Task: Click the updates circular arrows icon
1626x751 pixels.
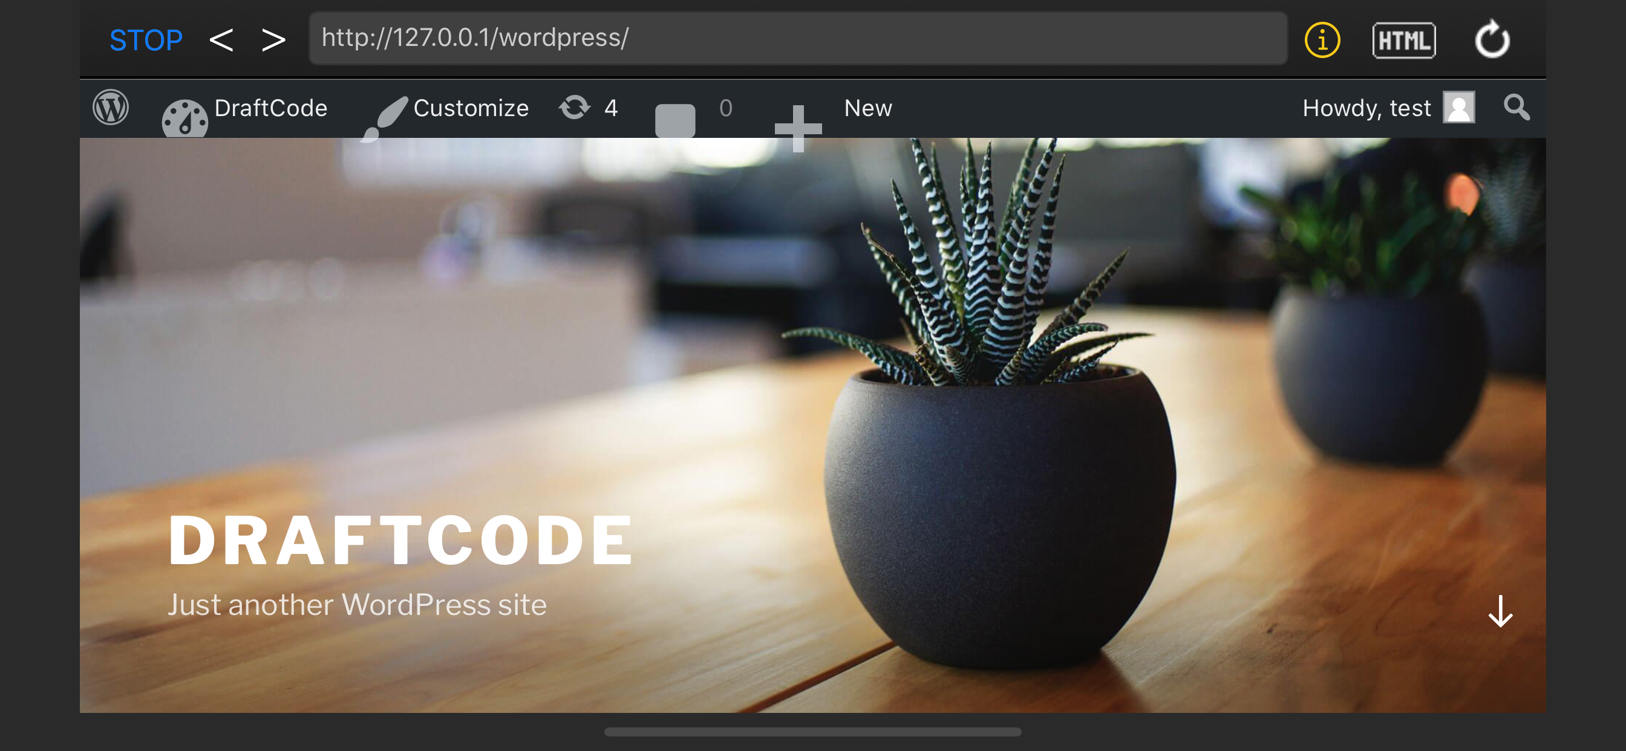Action: [x=575, y=107]
